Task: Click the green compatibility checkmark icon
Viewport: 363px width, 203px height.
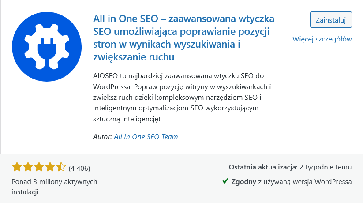Action: click(x=225, y=181)
